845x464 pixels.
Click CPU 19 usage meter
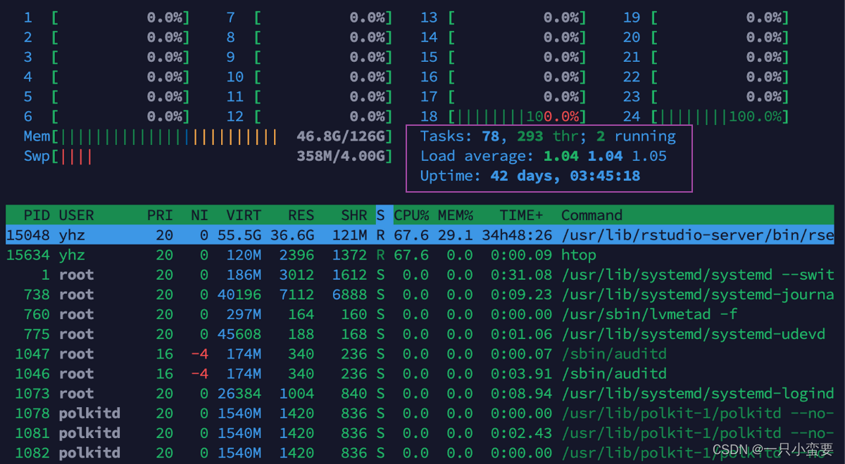pos(706,18)
